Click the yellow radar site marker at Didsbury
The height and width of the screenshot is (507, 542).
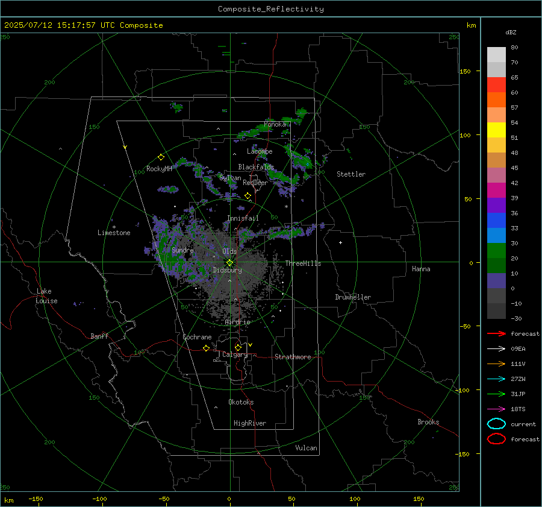tap(229, 263)
